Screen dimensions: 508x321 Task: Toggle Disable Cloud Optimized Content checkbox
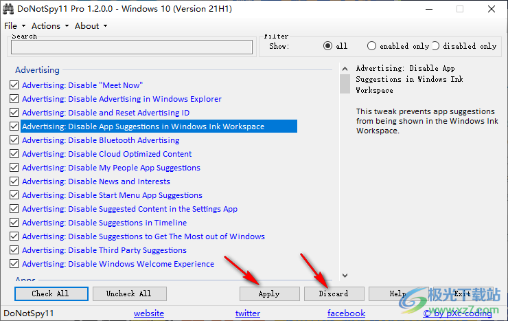pos(14,154)
